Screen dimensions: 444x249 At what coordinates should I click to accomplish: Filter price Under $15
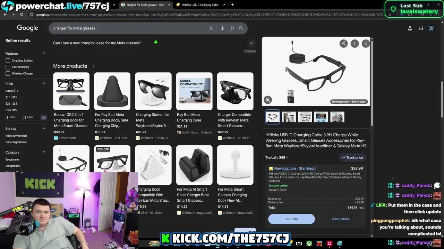pyautogui.click(x=12, y=91)
